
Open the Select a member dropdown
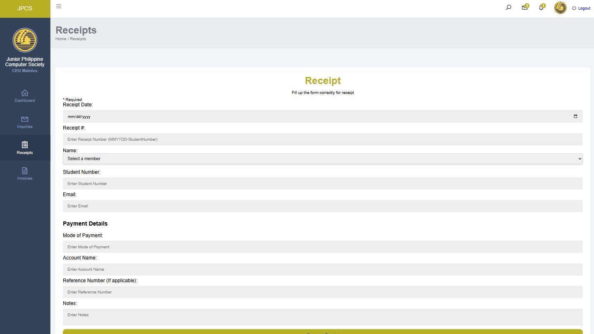click(323, 159)
